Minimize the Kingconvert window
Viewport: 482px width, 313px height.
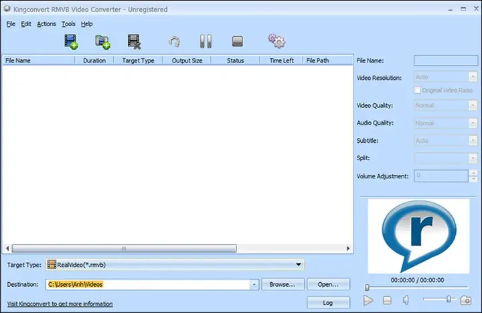(451, 9)
